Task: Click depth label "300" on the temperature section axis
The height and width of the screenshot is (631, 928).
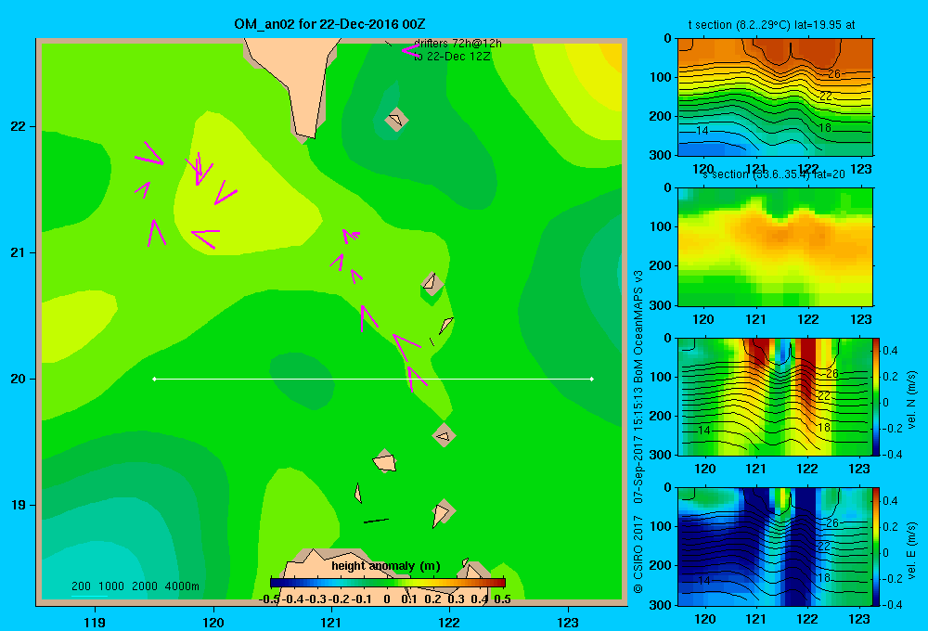Action: click(x=661, y=155)
